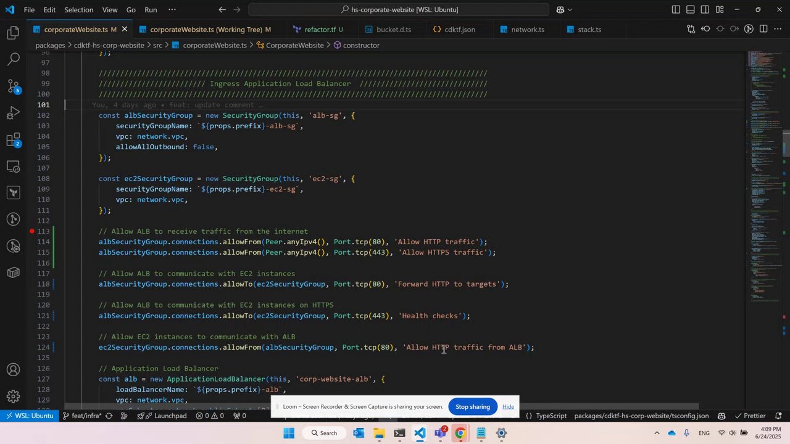Click the Prettier formatter status

coord(749,416)
